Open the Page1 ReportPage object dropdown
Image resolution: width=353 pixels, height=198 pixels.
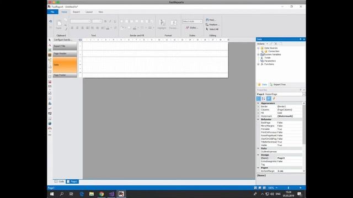[304, 94]
